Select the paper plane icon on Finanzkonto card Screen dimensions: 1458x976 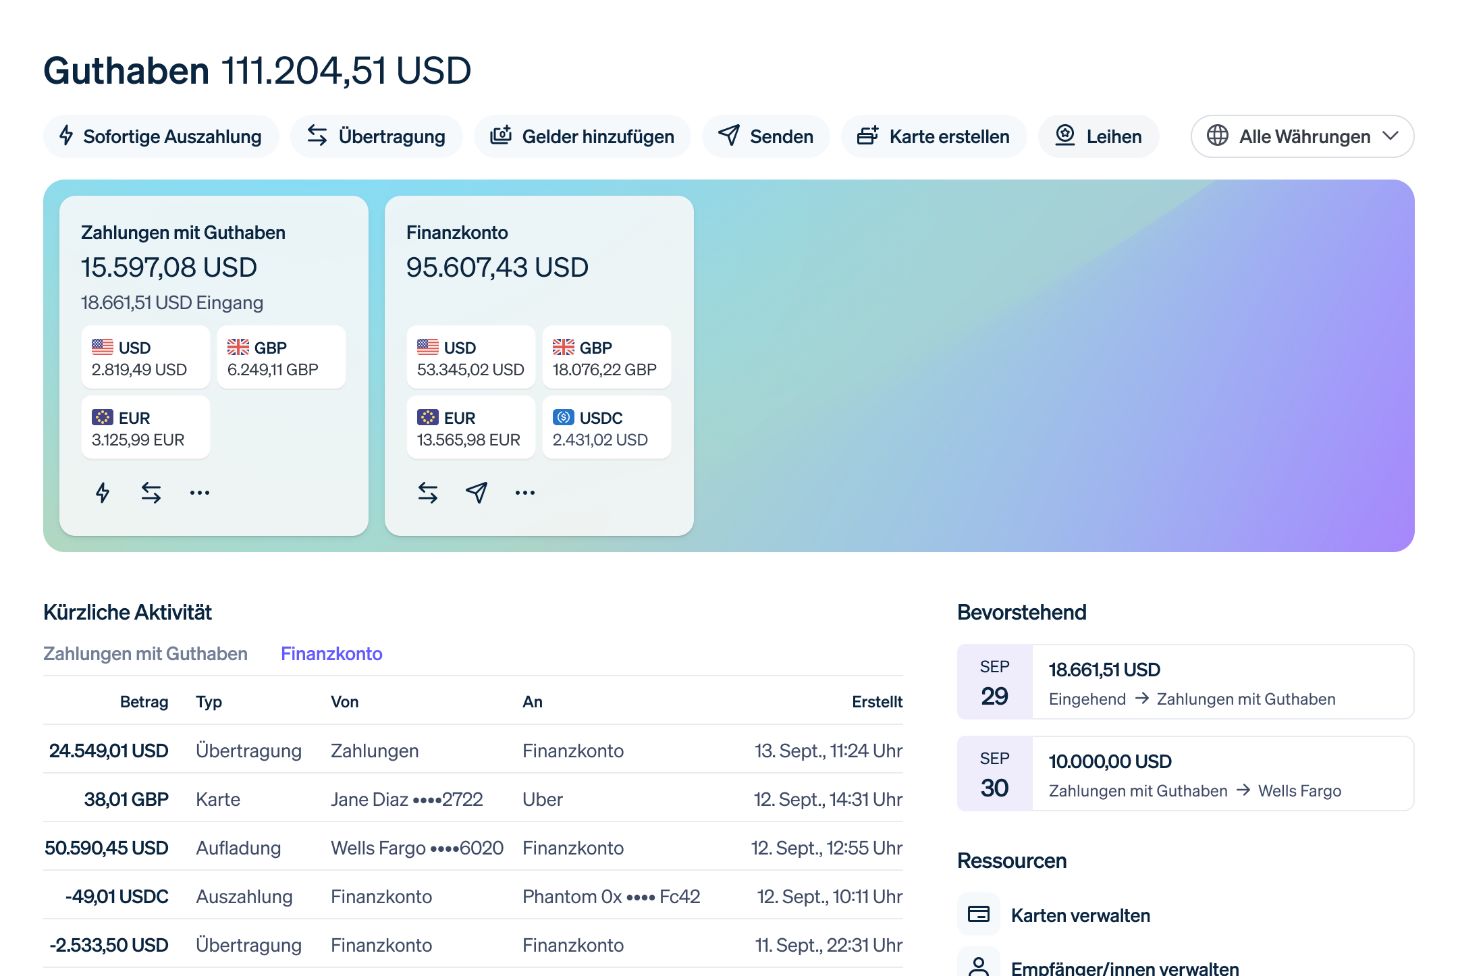point(476,493)
